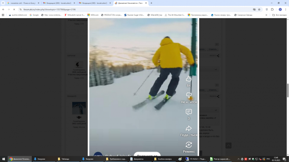
Task: Open the SKIandSKI_top bookmark
Action: (x=155, y=15)
